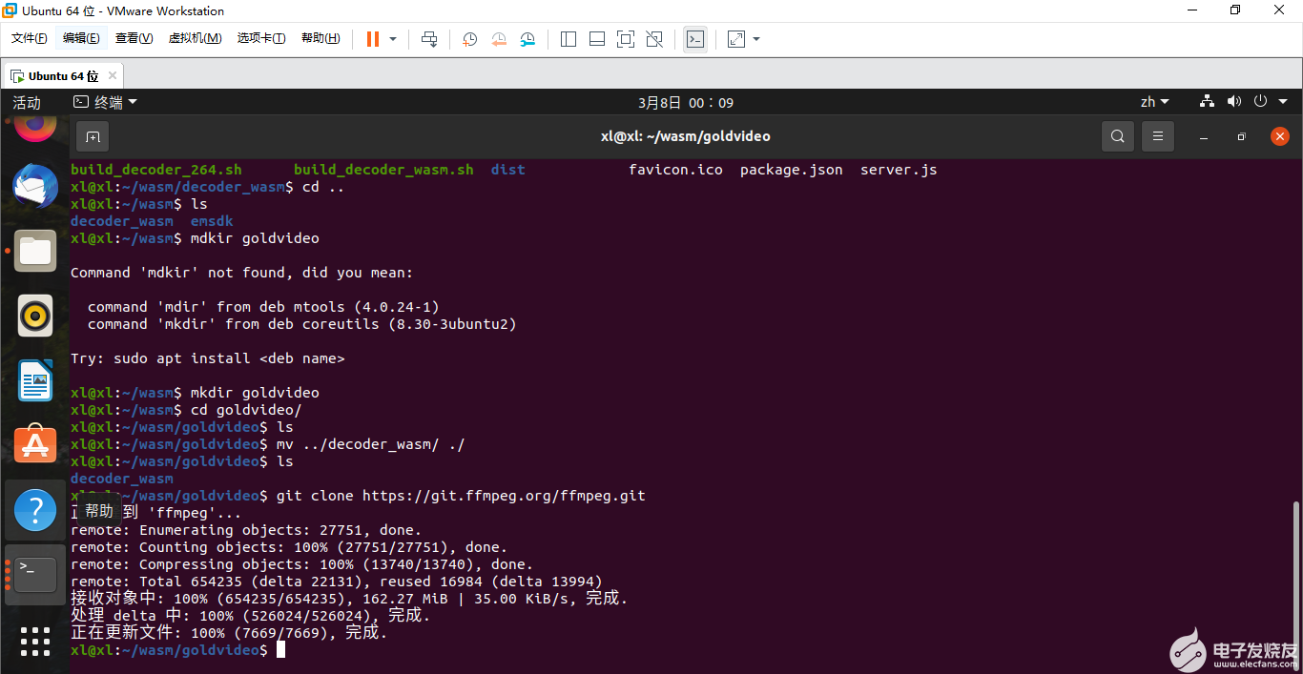Viewport: 1303px width, 674px height.
Task: Open the Help icon in the dock
Action: click(x=35, y=510)
